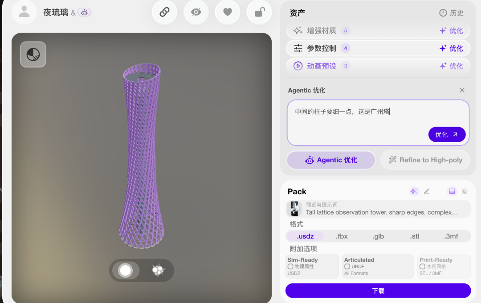This screenshot has width=481, height=303.
Task: Click the robot badge next to 夜琉璃
Action: click(84, 12)
